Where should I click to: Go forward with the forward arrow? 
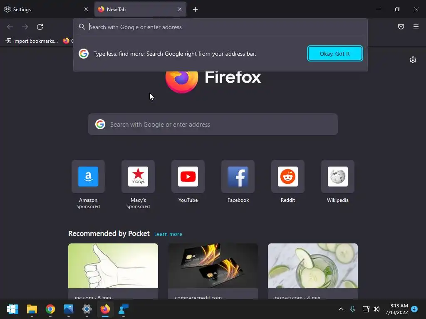[x=25, y=27]
